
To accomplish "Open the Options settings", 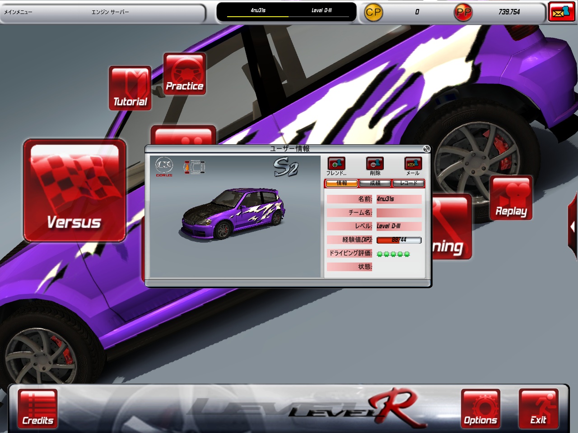I will pyautogui.click(x=480, y=408).
